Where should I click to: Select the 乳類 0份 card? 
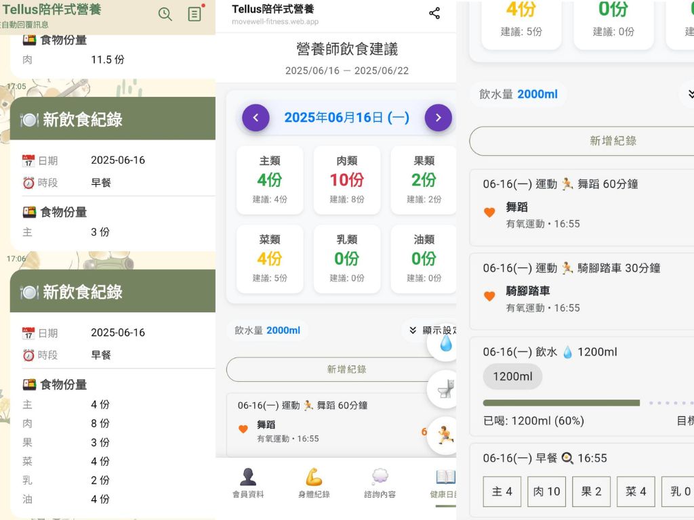346,259
